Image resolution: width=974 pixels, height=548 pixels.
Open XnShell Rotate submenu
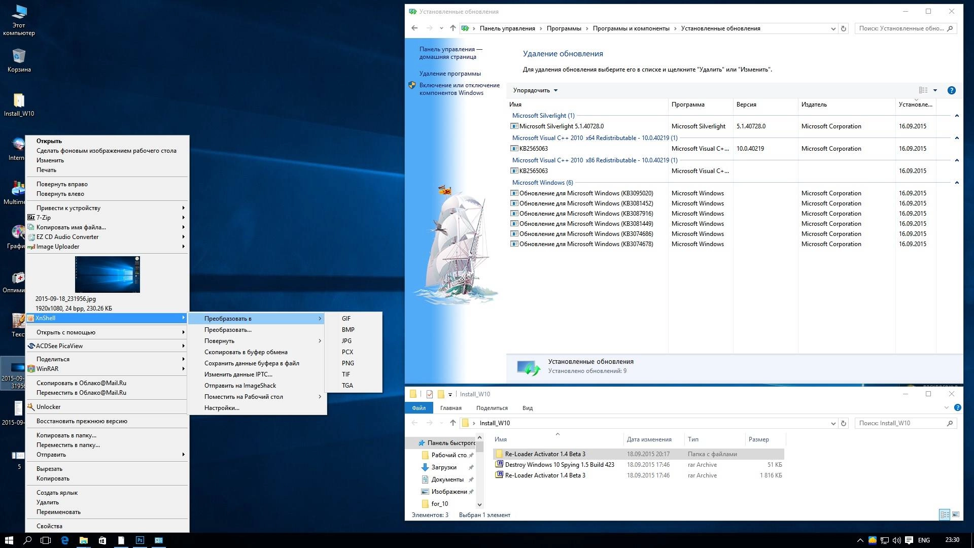coord(257,341)
